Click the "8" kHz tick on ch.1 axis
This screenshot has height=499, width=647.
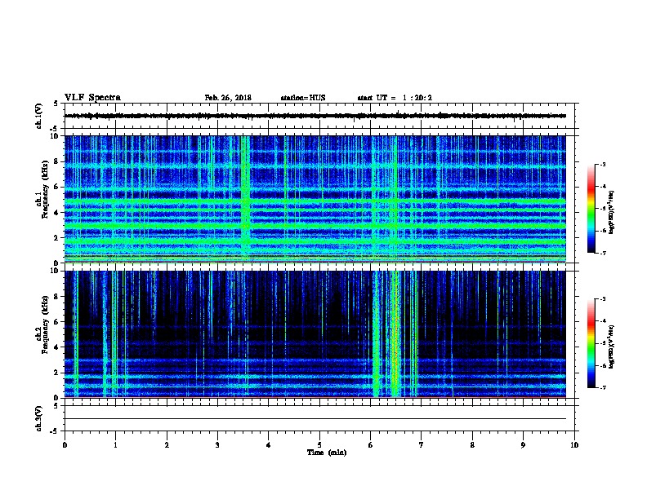click(56, 161)
